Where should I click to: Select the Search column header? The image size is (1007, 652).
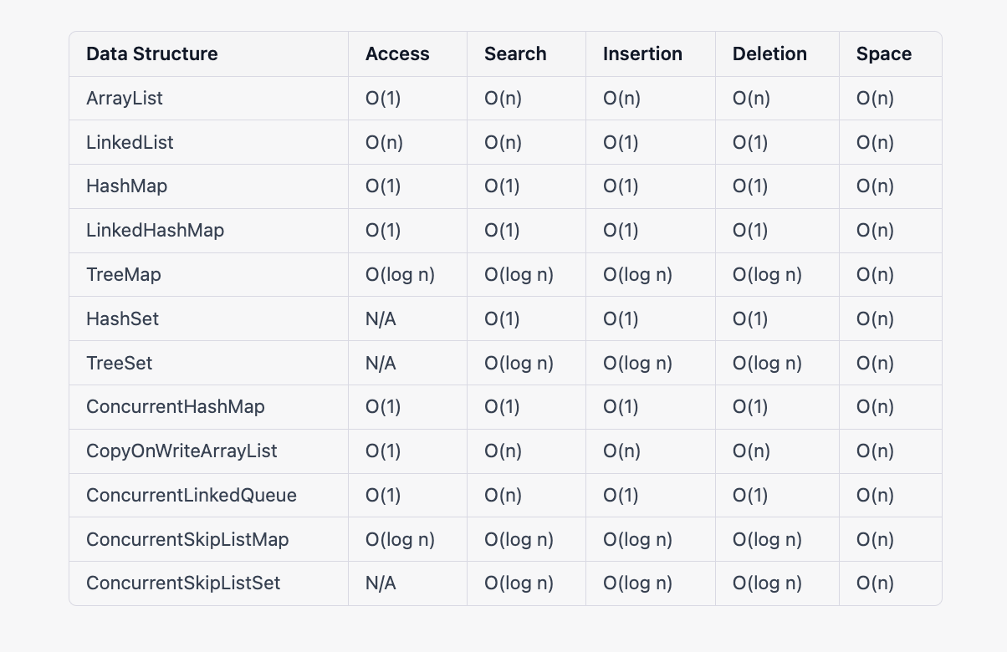click(515, 54)
